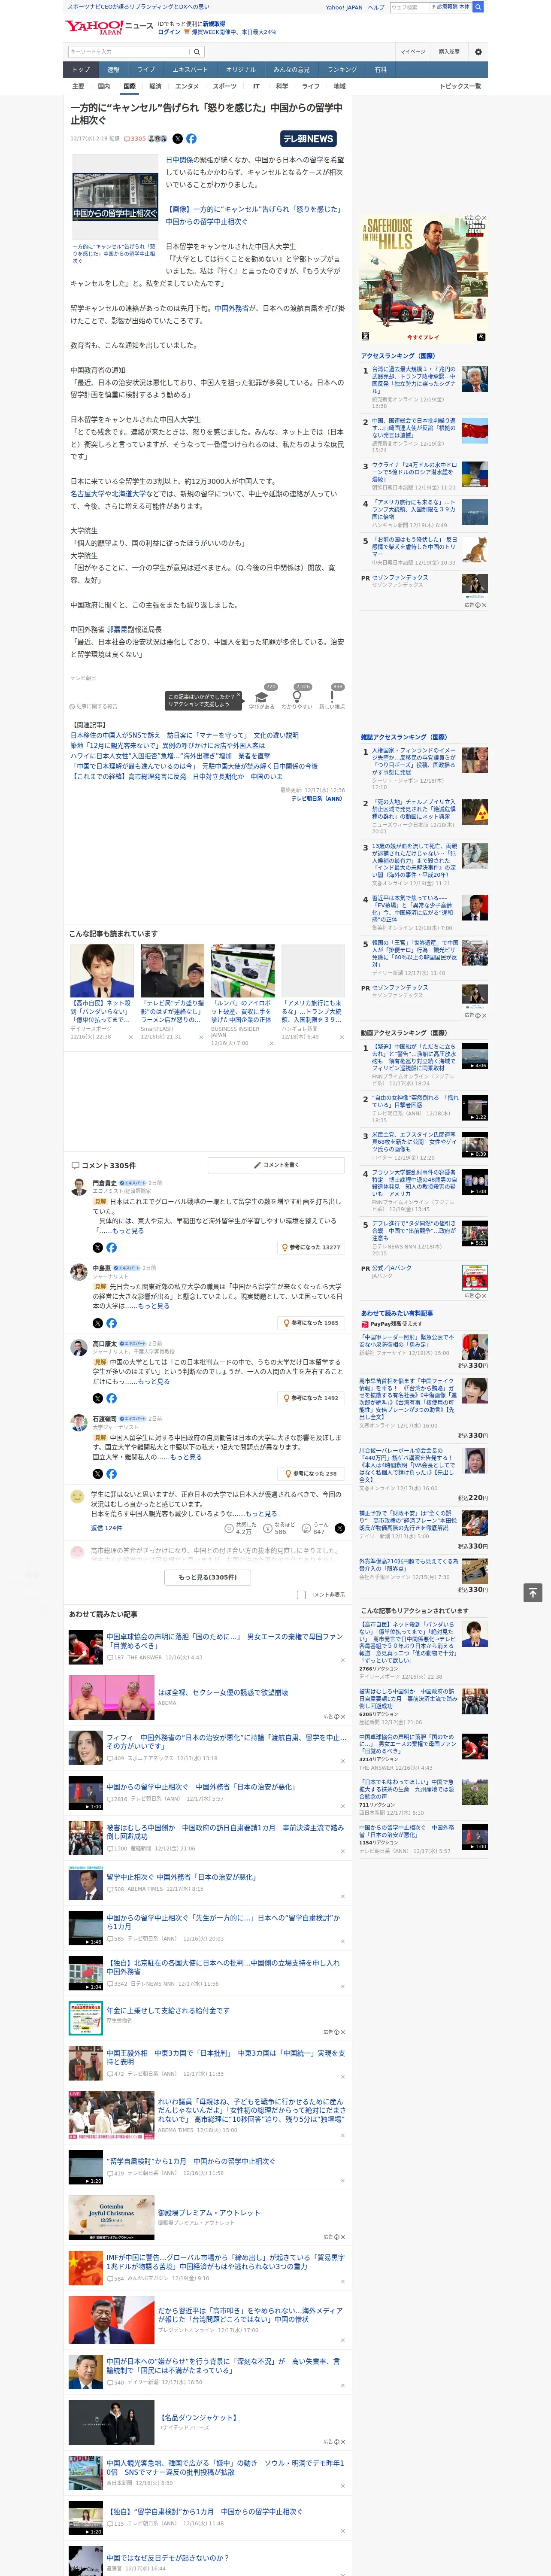The image size is (551, 2576).
Task: Click the back-to-top arrow button
Action: (533, 1592)
